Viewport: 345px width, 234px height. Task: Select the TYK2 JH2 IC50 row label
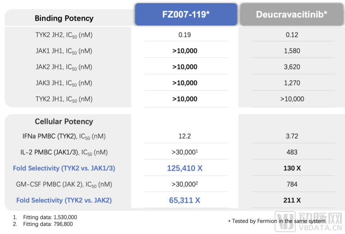(x=64, y=35)
